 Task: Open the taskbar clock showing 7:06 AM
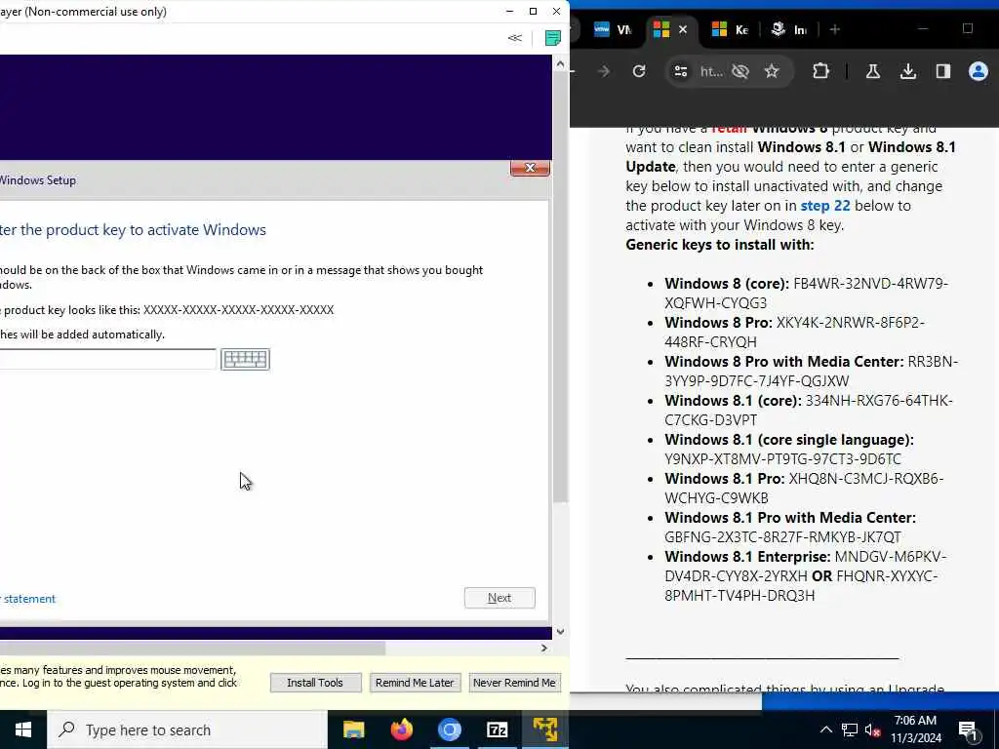[915, 729]
